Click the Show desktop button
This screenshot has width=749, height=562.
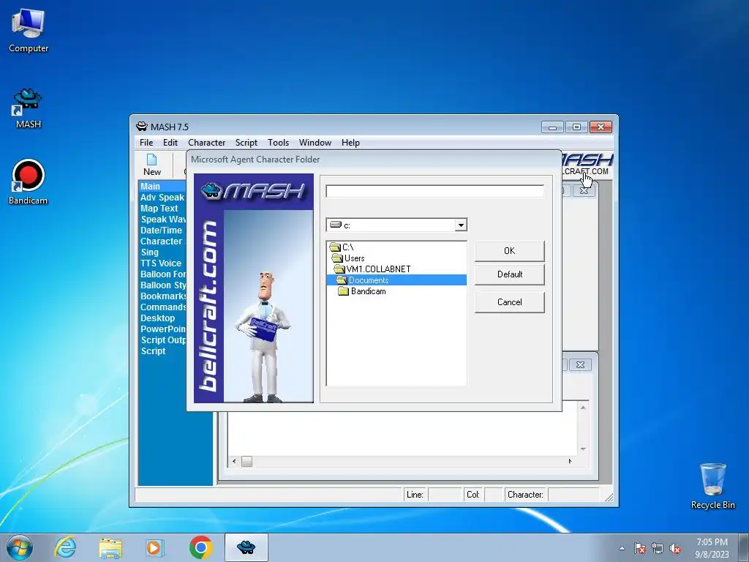coord(744,547)
